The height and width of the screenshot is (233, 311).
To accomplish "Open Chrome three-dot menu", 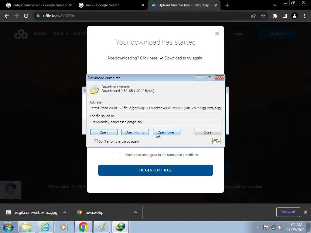I will 304,16.
